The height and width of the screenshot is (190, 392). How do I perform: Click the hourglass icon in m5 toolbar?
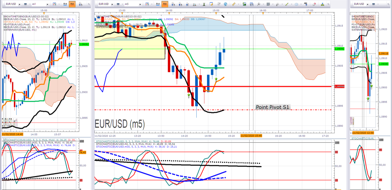(204, 4)
